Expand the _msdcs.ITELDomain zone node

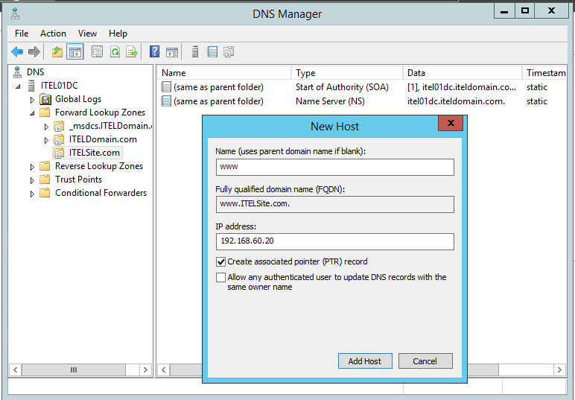coord(46,127)
